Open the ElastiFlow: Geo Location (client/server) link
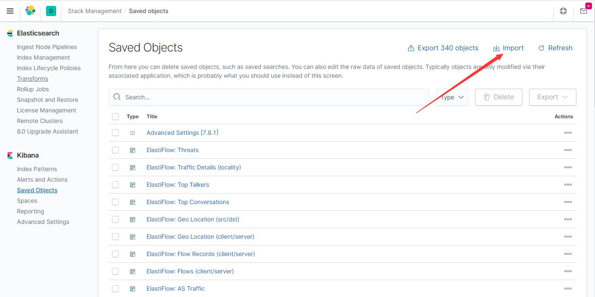This screenshot has width=595, height=297. (x=200, y=237)
